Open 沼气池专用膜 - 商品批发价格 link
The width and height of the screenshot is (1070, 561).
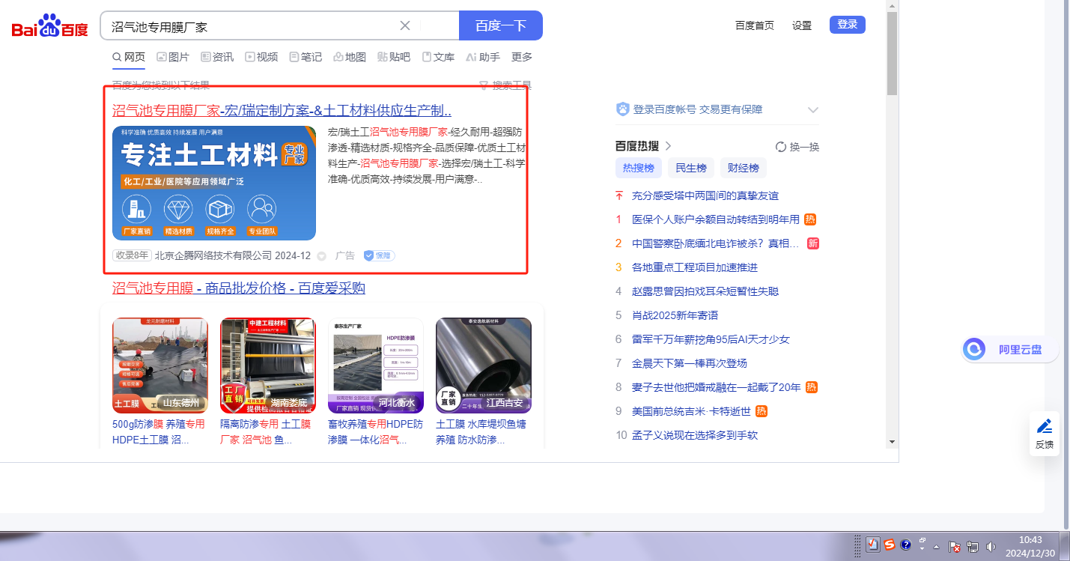point(239,288)
